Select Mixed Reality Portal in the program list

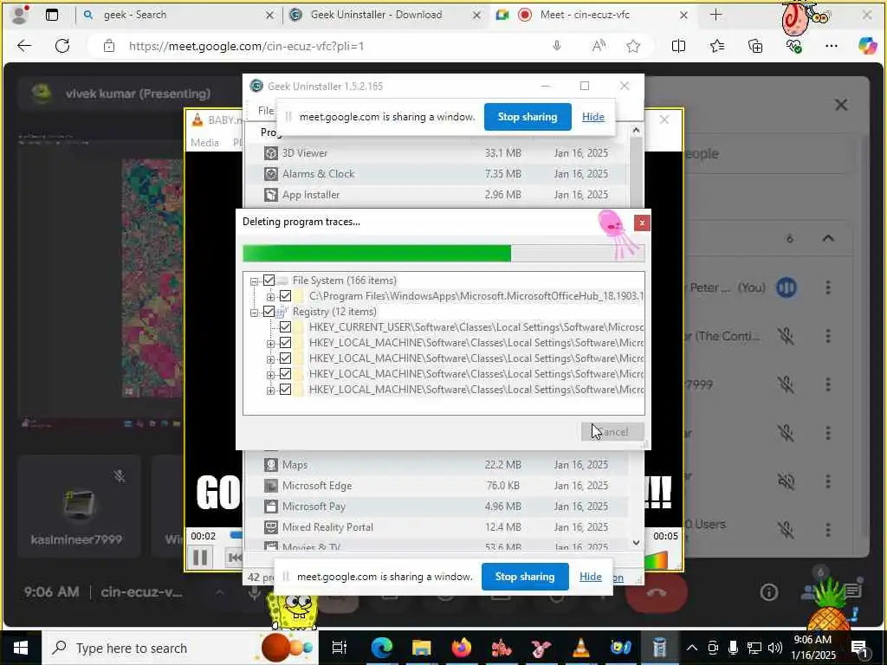click(437, 527)
